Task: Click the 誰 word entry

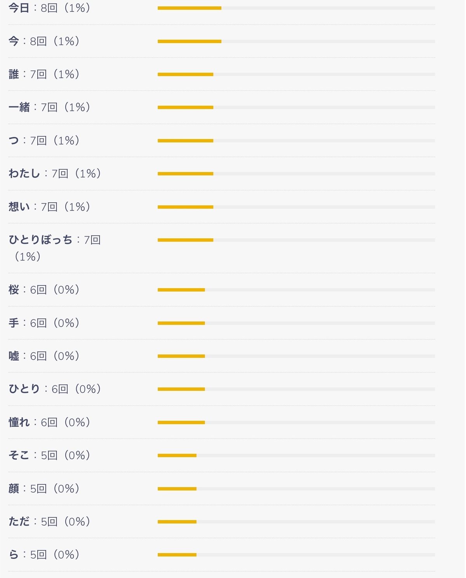Action: (14, 74)
